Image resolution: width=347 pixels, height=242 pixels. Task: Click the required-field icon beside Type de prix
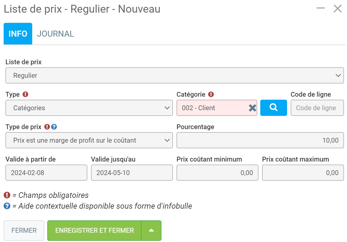tap(47, 127)
